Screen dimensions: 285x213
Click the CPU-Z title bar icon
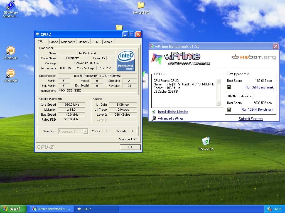[x=38, y=34]
